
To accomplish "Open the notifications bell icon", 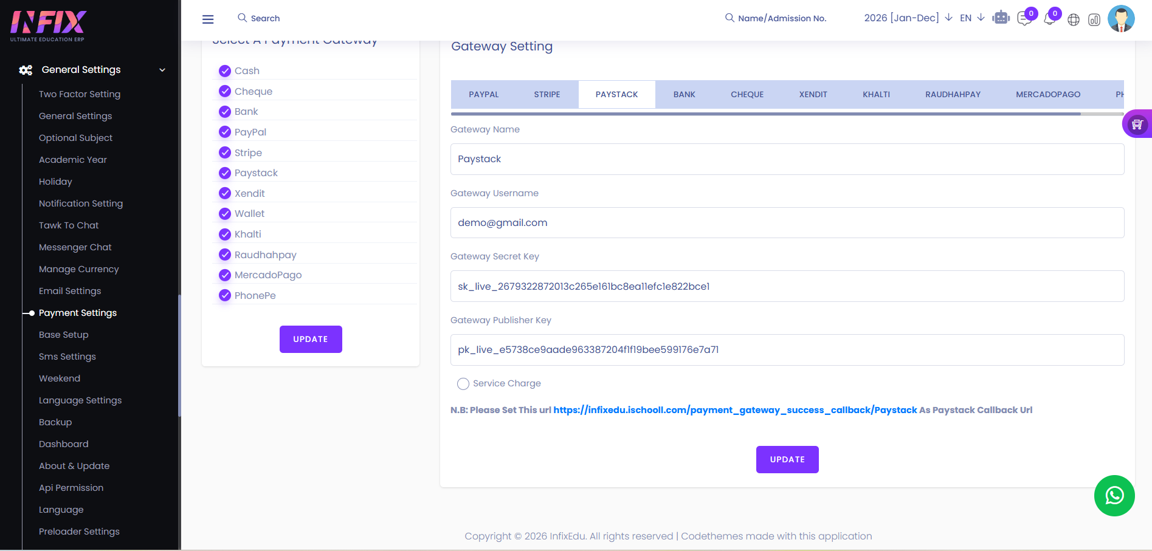I will 1049,19.
